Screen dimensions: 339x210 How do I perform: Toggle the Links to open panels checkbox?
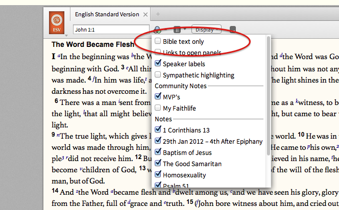pos(158,52)
